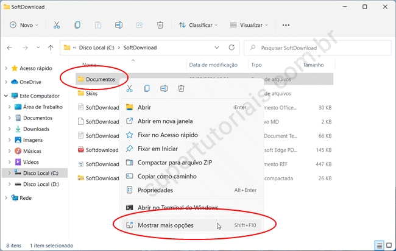Select Propriedades from the context menu

(x=156, y=190)
